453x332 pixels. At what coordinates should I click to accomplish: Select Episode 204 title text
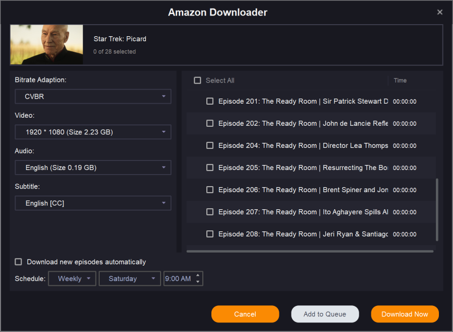point(303,145)
